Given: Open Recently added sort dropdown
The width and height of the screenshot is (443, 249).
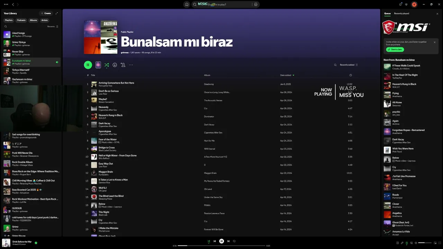Looking at the screenshot, I should [x=349, y=65].
